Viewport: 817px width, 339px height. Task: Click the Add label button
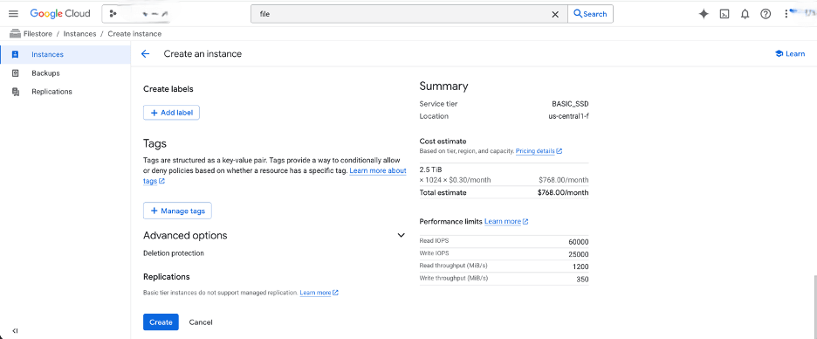coord(171,113)
